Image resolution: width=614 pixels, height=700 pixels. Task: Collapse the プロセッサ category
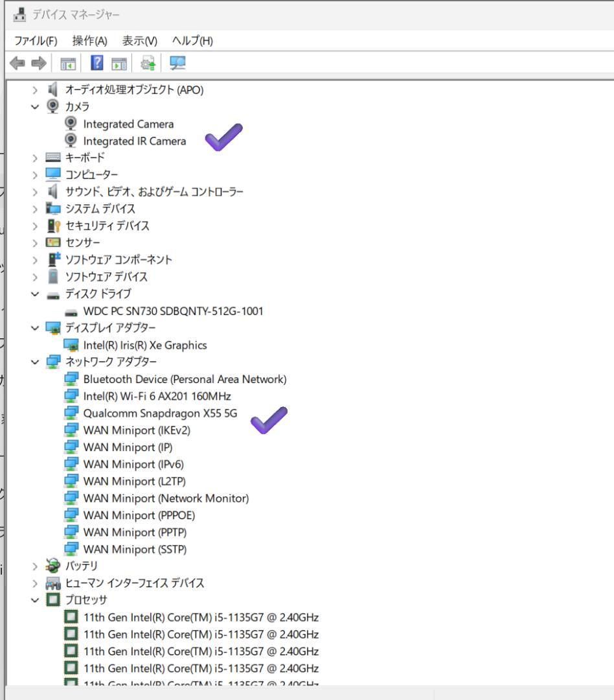35,600
